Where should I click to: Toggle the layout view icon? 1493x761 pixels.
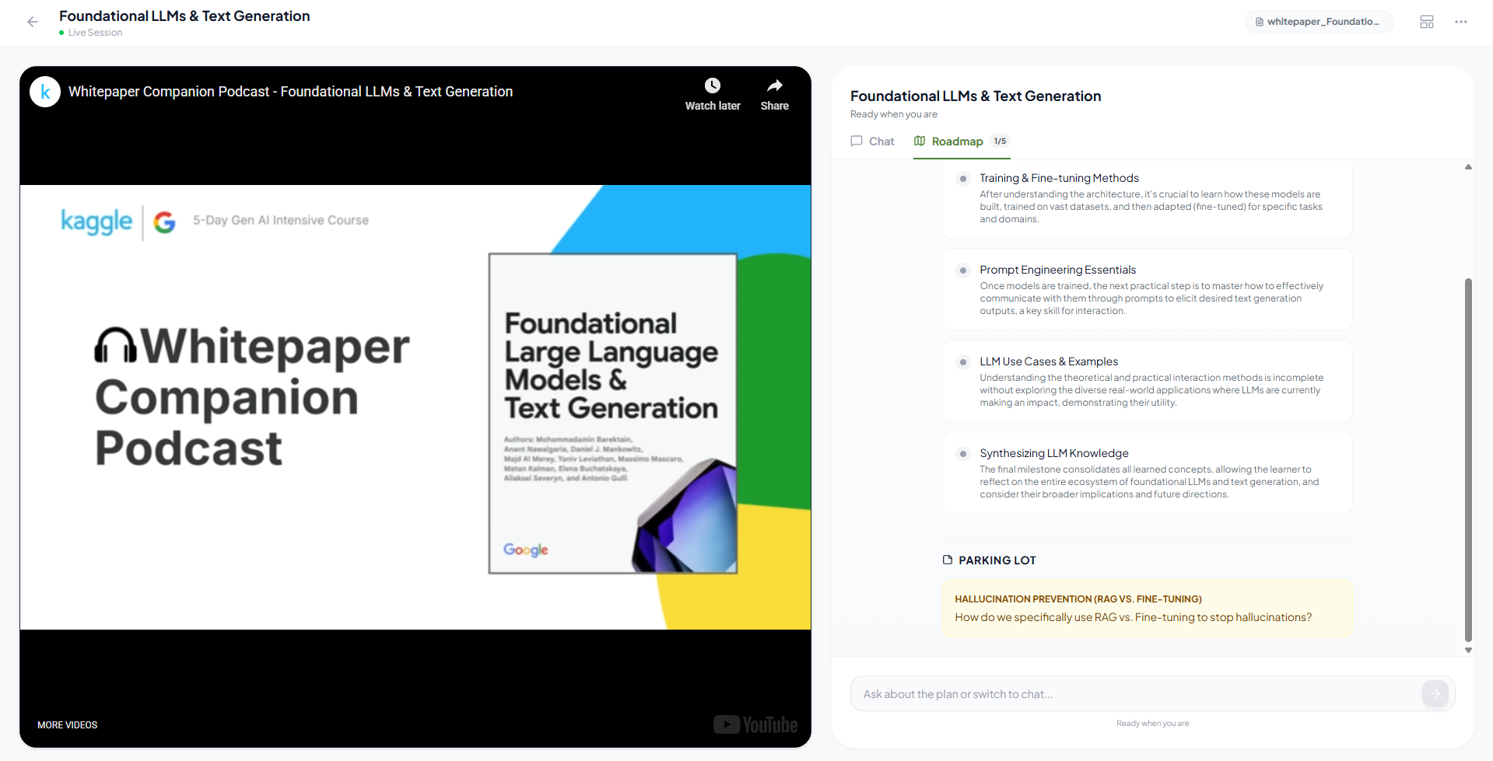[x=1427, y=22]
